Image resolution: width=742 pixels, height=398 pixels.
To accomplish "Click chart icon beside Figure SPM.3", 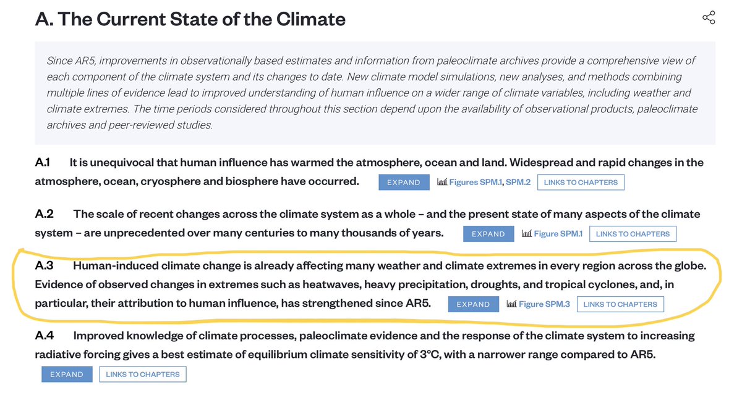I will point(511,304).
